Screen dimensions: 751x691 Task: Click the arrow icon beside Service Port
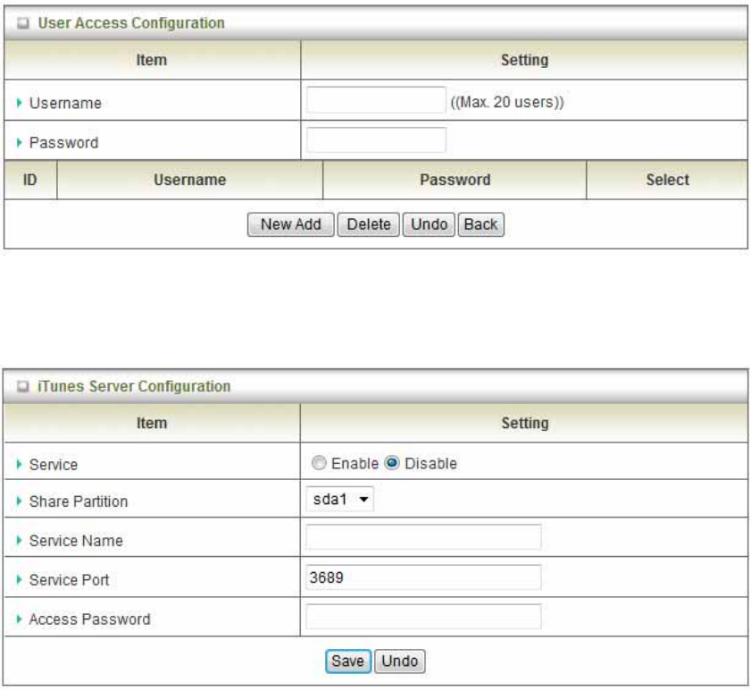(x=19, y=580)
